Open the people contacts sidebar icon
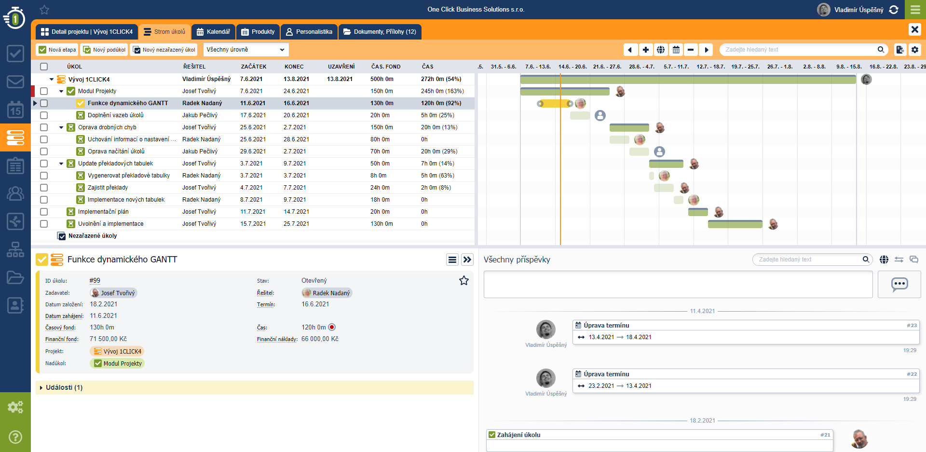 pyautogui.click(x=15, y=193)
